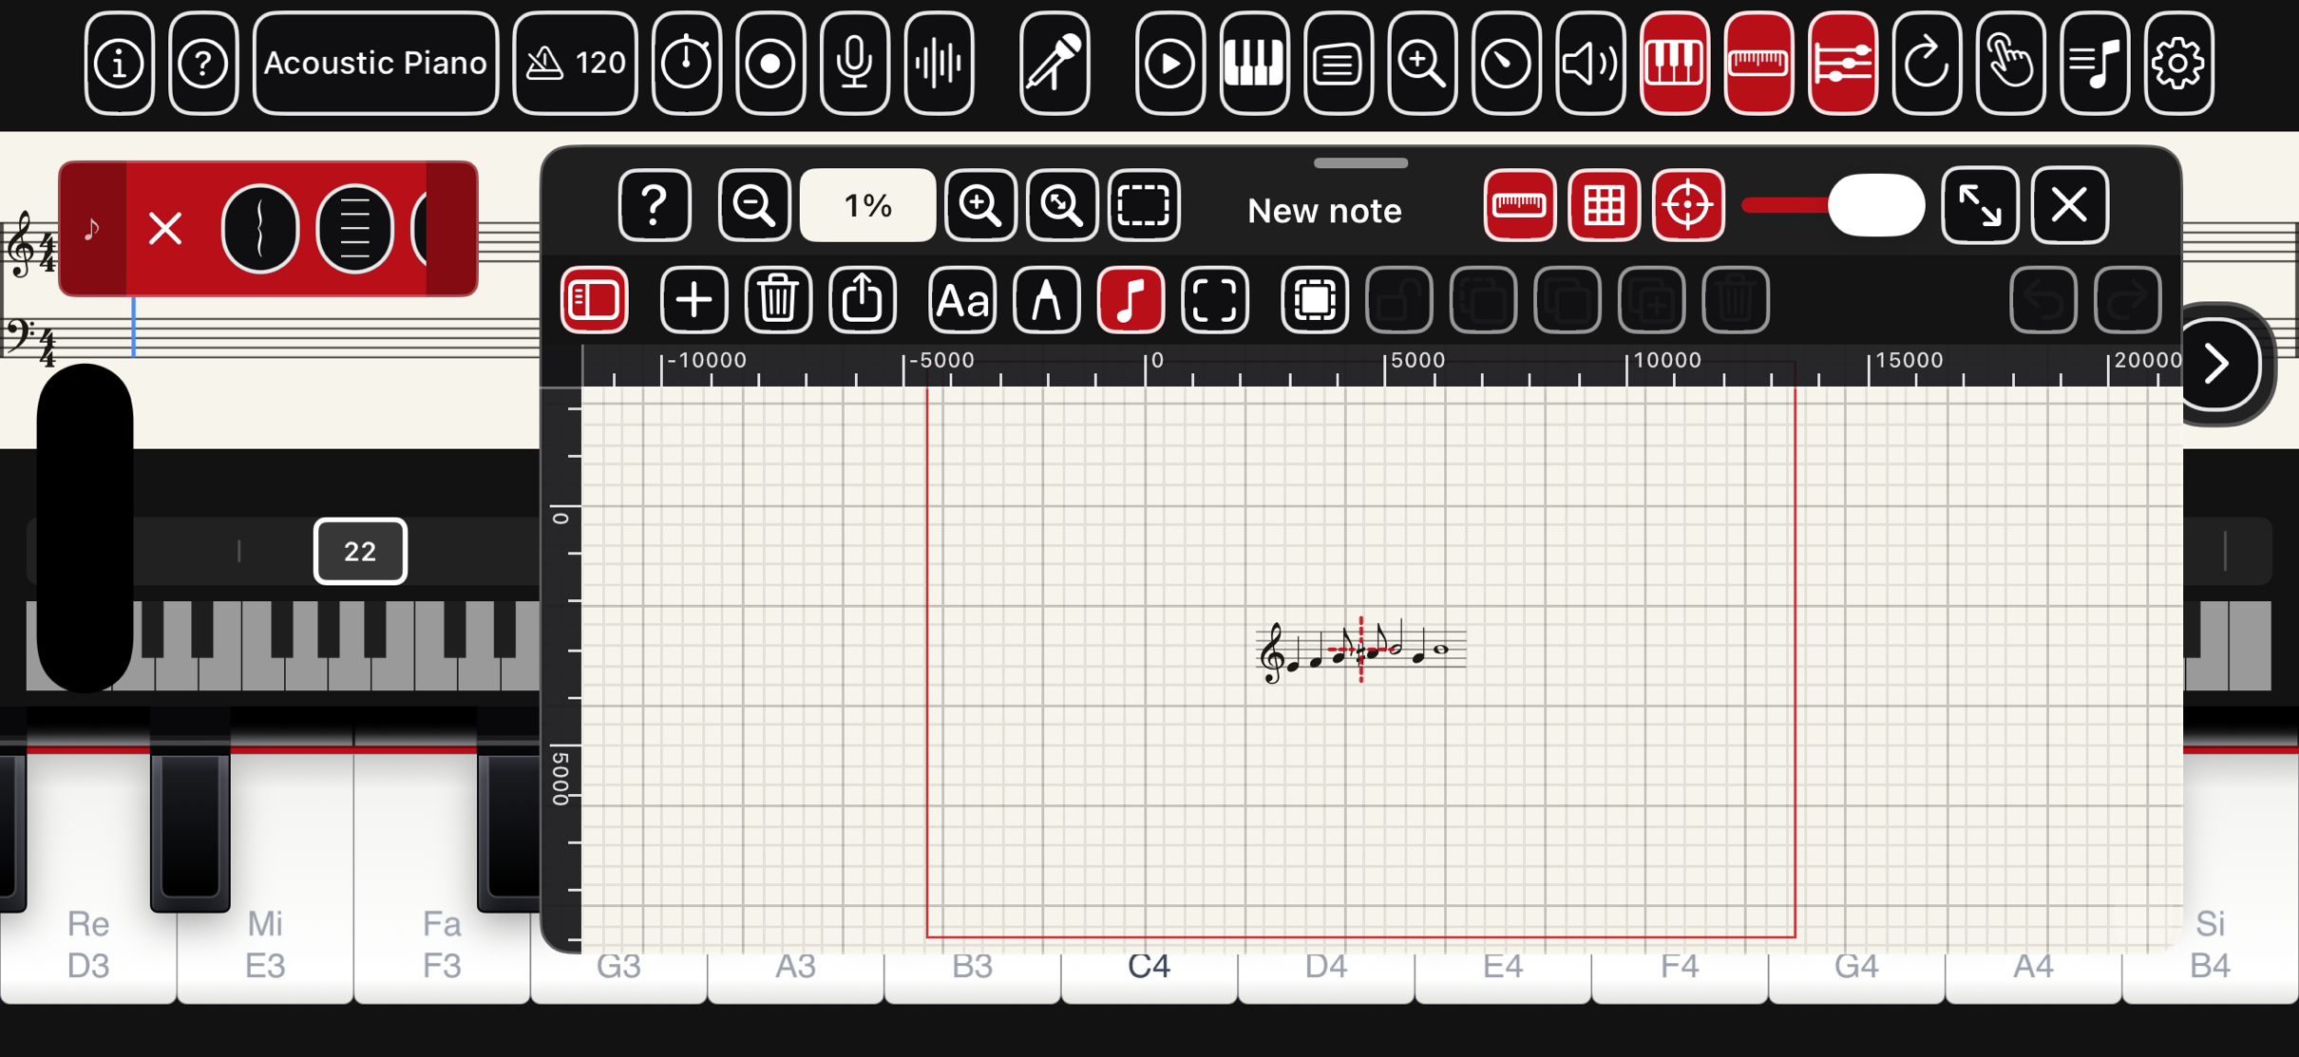Add a new item with plus button

(693, 300)
